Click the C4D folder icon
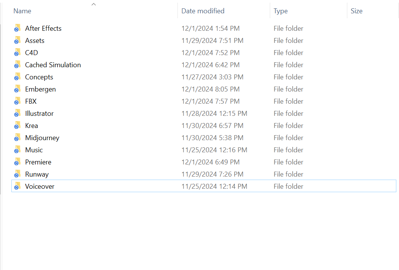Image resolution: width=399 pixels, height=270 pixels. [17, 53]
